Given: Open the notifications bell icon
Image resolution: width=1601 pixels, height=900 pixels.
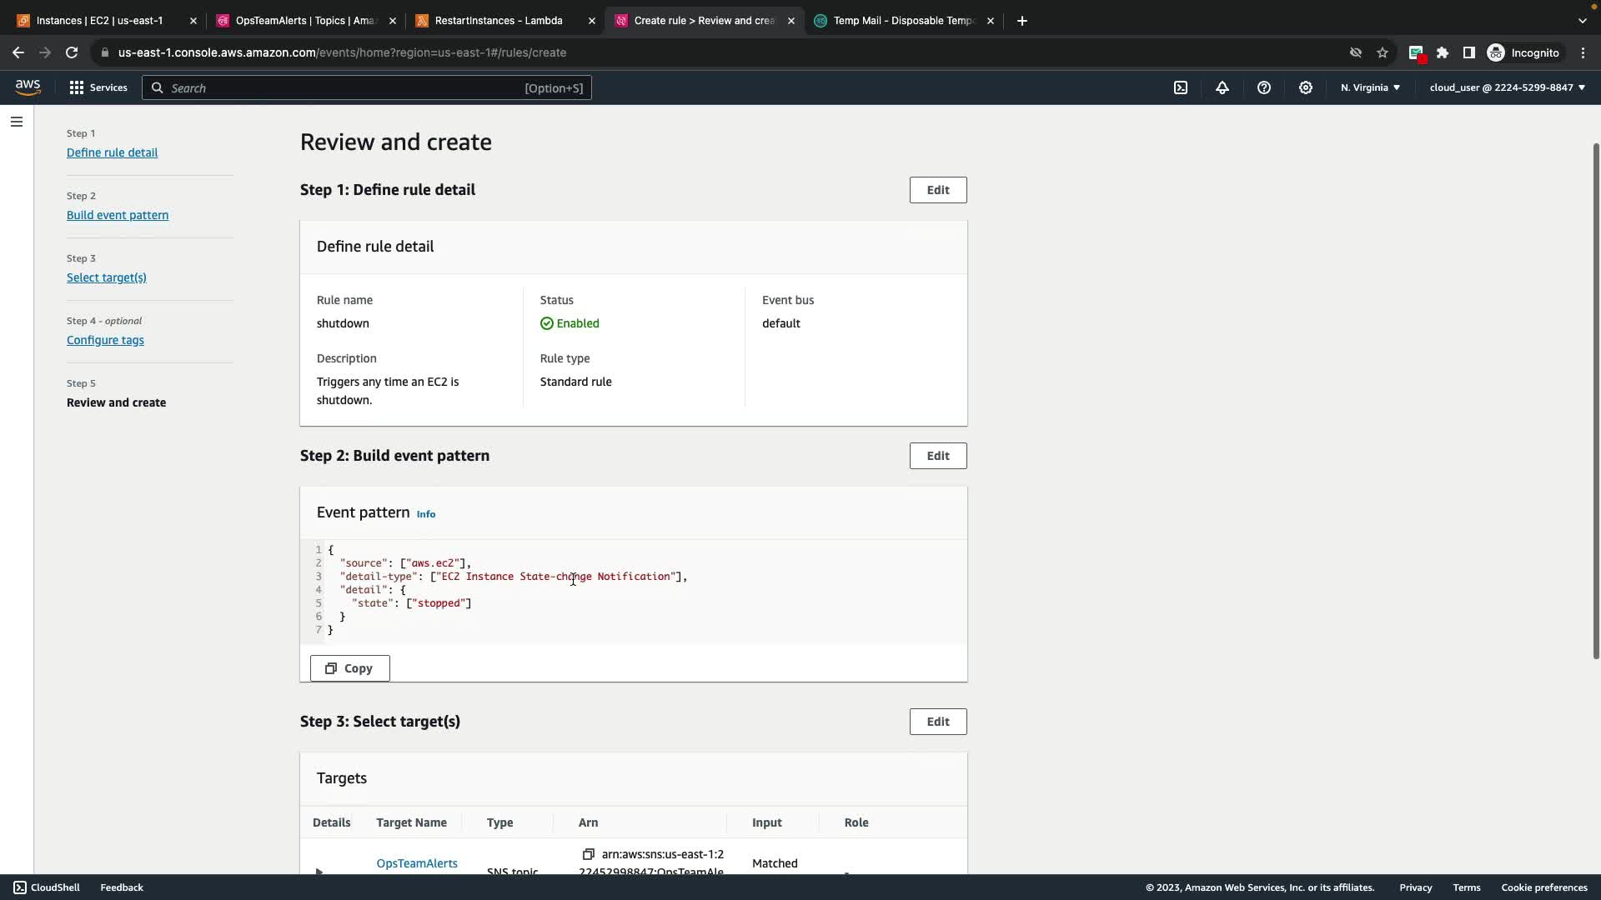Looking at the screenshot, I should point(1222,87).
